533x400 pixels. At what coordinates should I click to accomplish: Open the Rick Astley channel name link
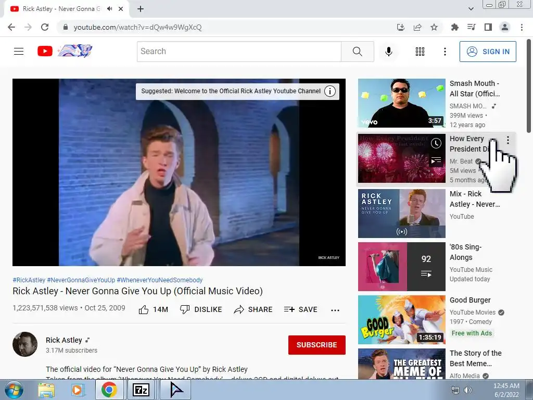64,340
